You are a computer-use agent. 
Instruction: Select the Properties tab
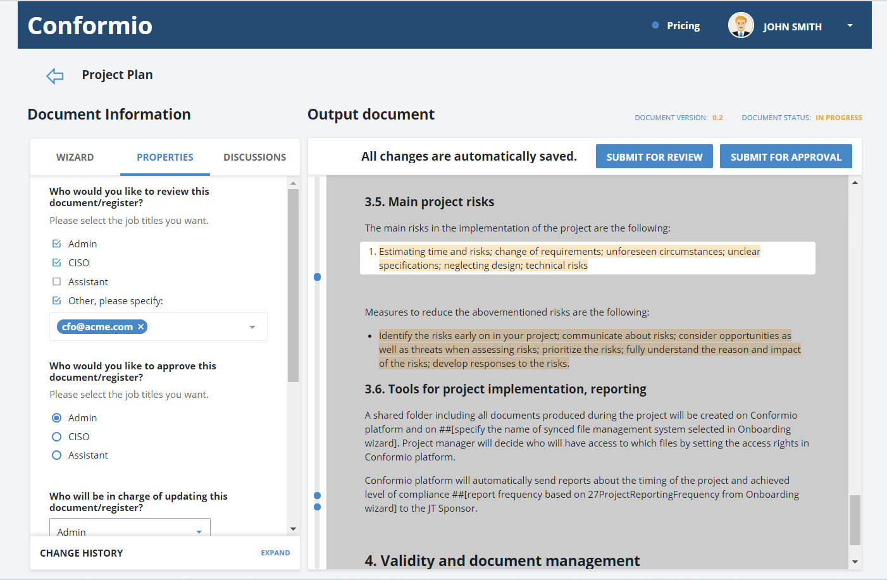pyautogui.click(x=165, y=157)
